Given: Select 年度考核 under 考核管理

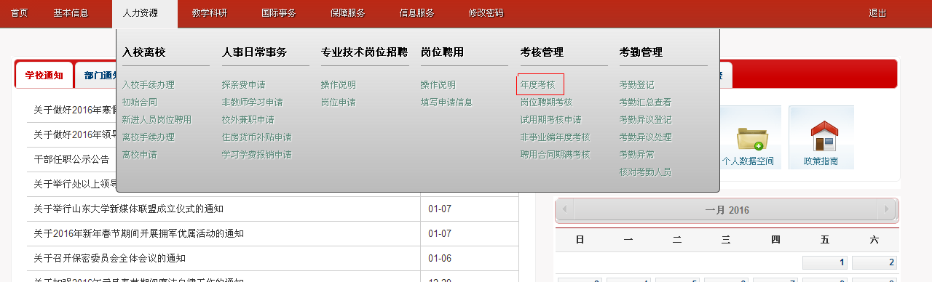Looking at the screenshot, I should point(538,85).
